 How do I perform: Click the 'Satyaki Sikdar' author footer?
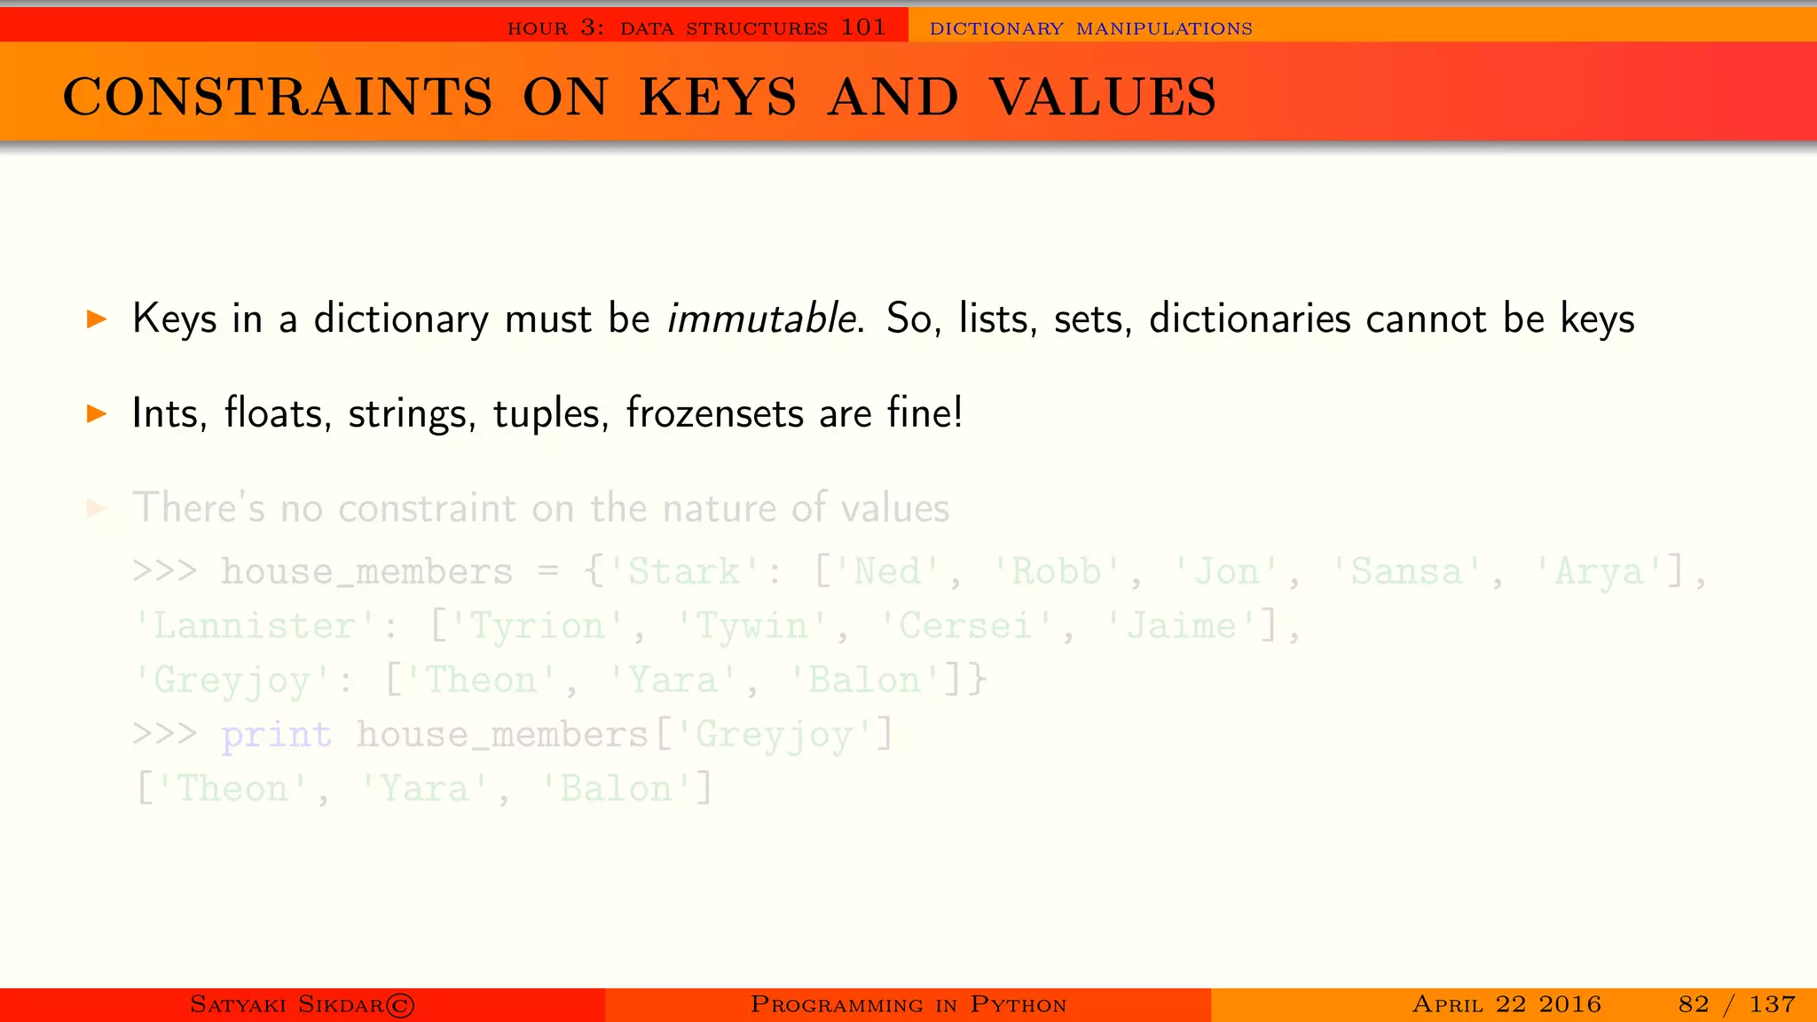[303, 1004]
